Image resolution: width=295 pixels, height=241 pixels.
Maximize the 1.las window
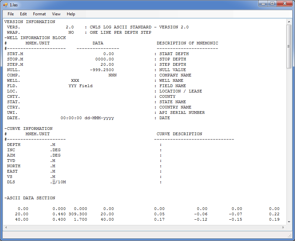(x=272, y=3)
